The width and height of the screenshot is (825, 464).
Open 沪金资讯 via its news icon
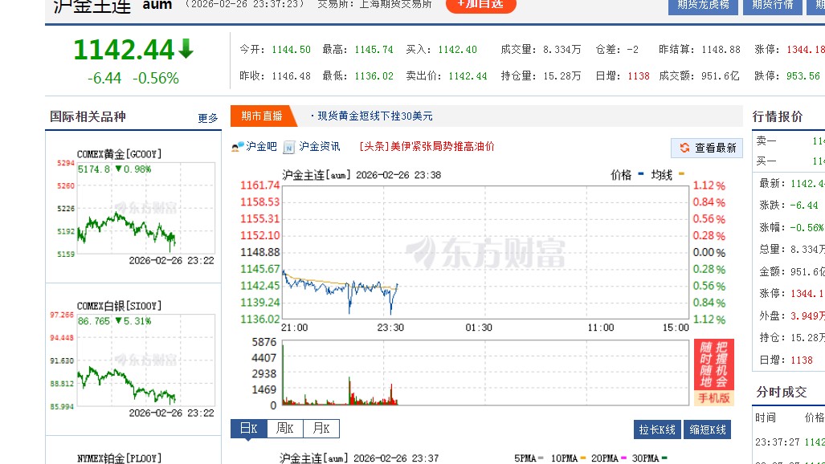point(287,149)
